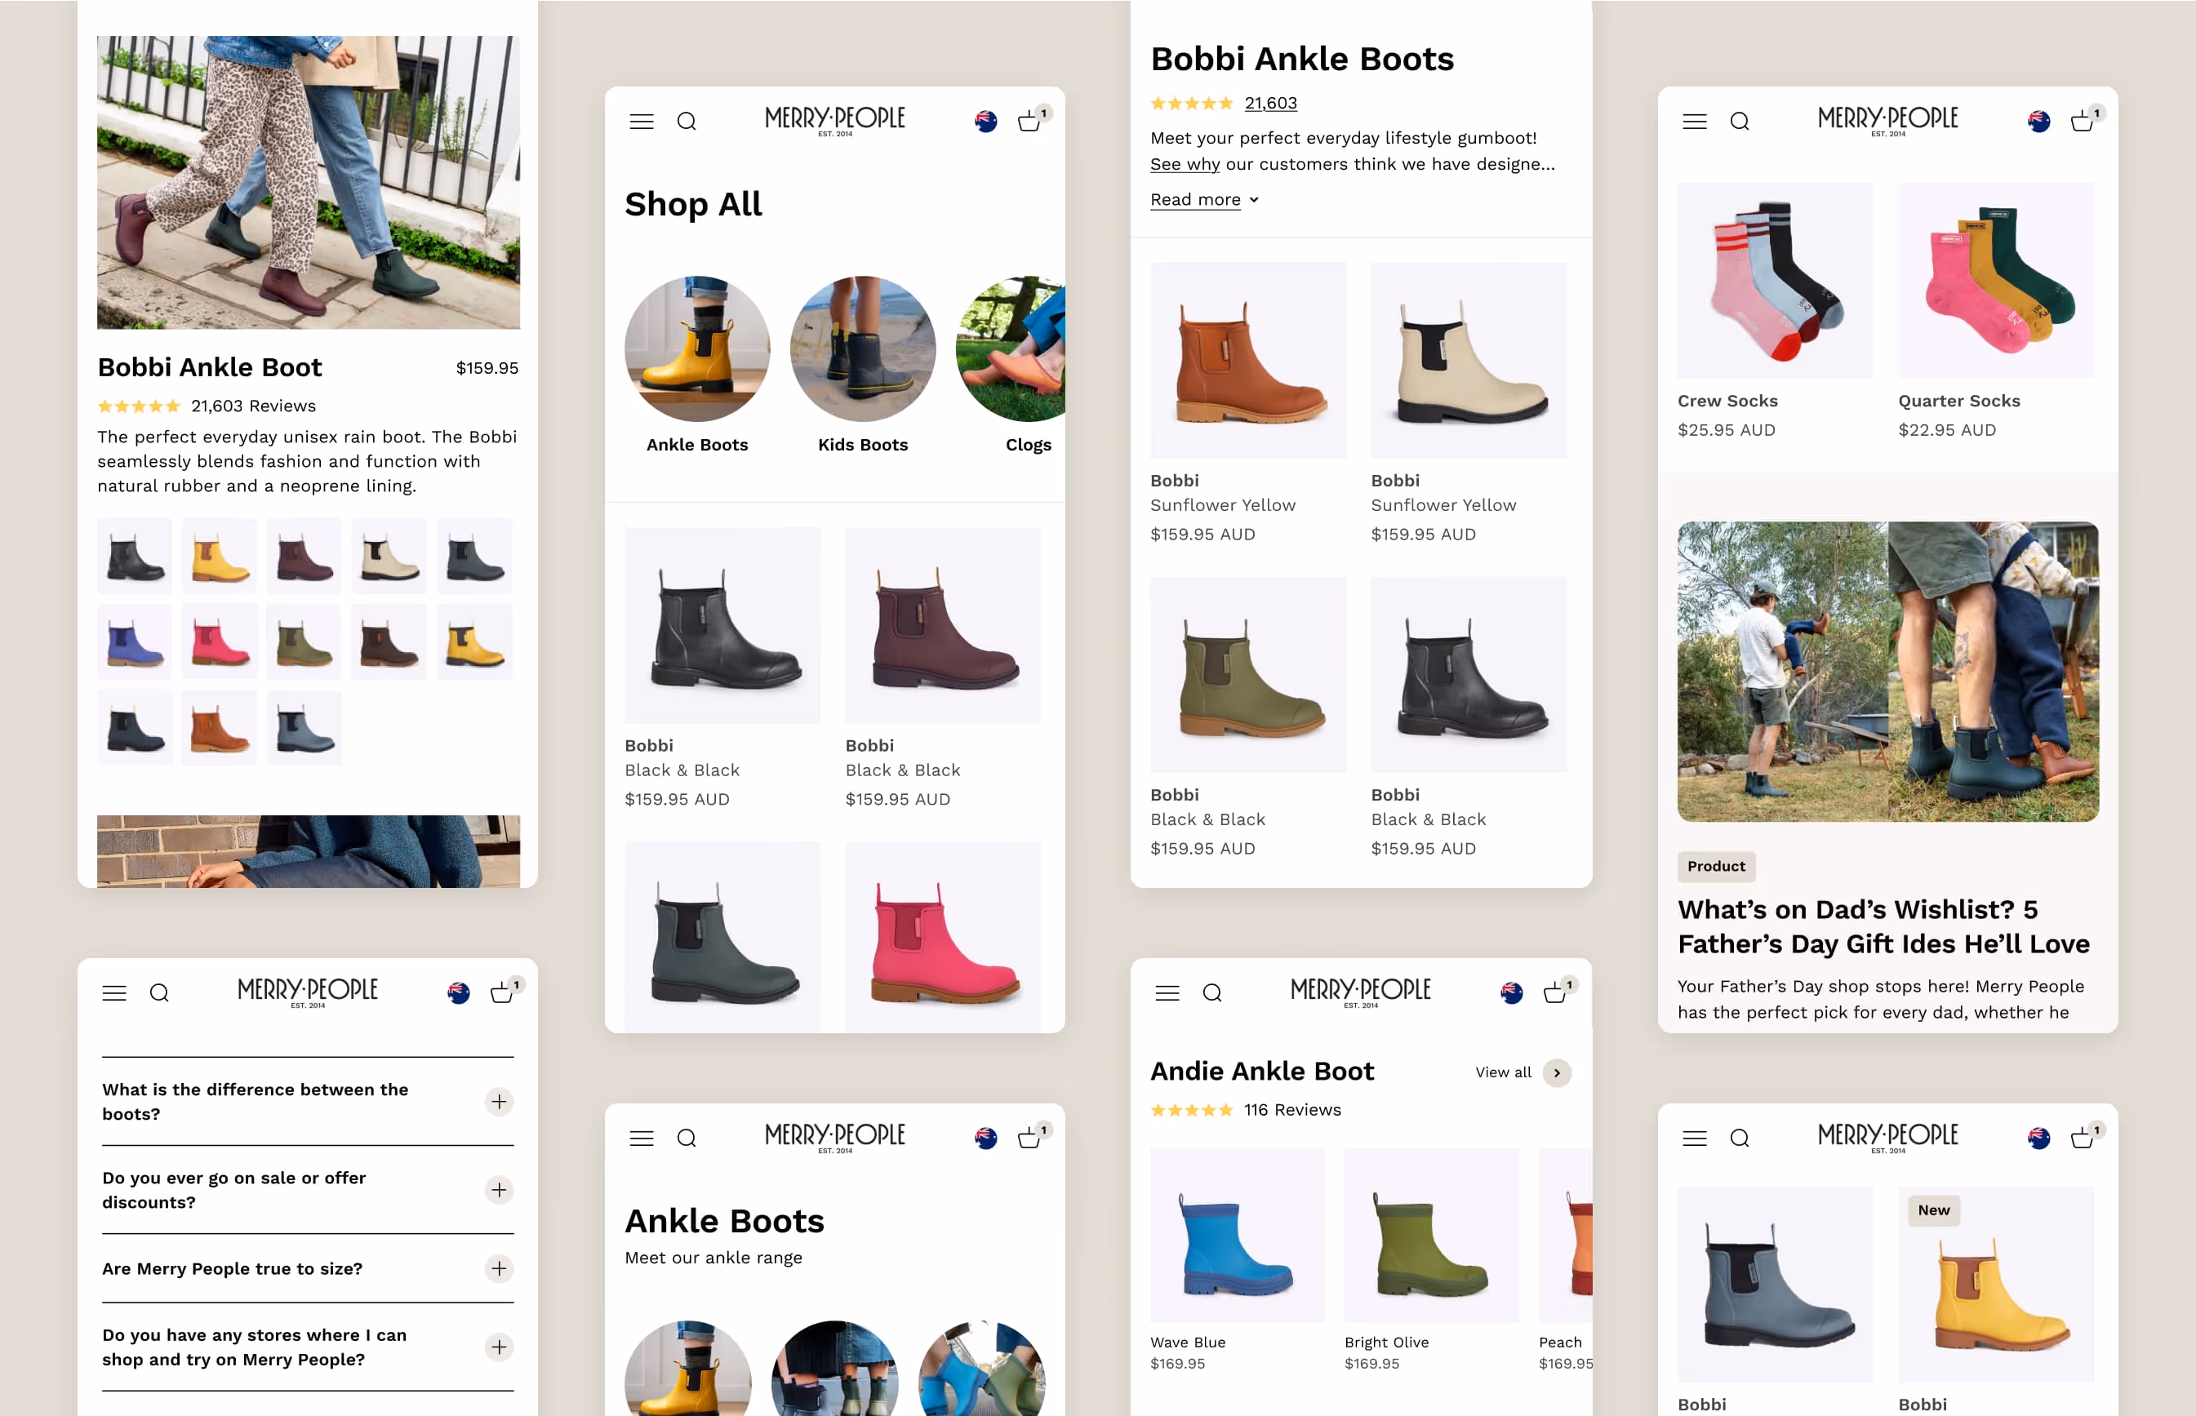This screenshot has height=1416, width=2196.
Task: Click the 'See why' link
Action: pyautogui.click(x=1185, y=164)
